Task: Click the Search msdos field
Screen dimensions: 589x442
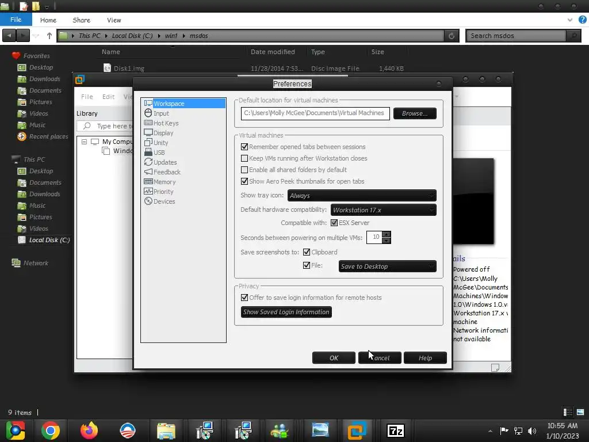Action: coord(517,36)
